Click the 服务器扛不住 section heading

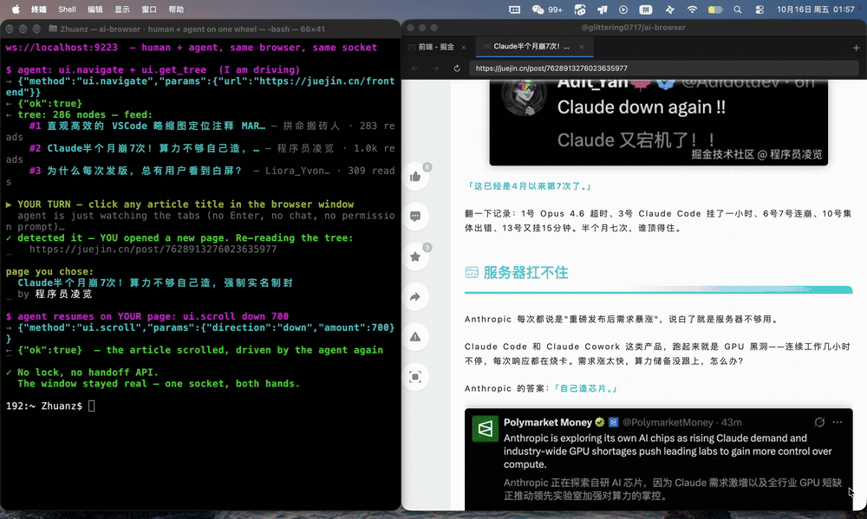click(525, 272)
